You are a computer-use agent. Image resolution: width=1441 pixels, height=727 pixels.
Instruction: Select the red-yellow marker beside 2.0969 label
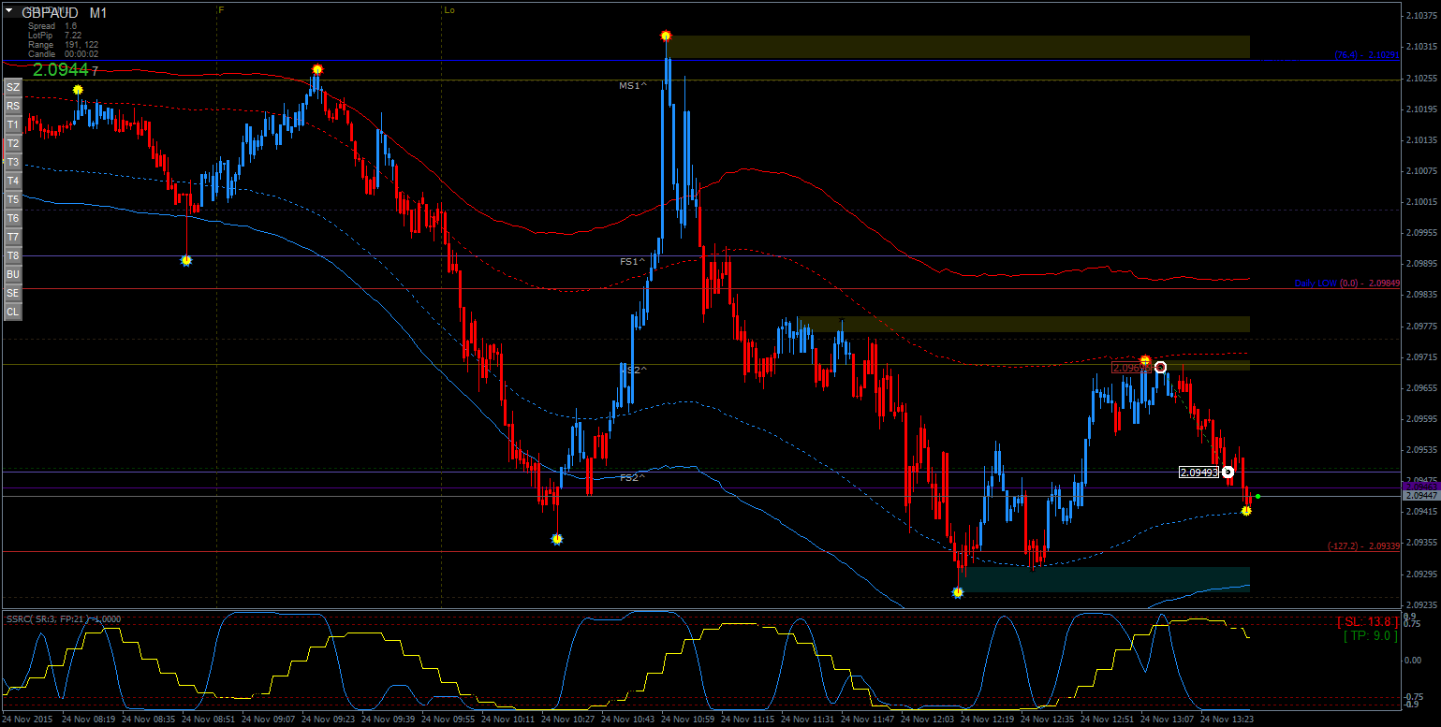click(1145, 360)
